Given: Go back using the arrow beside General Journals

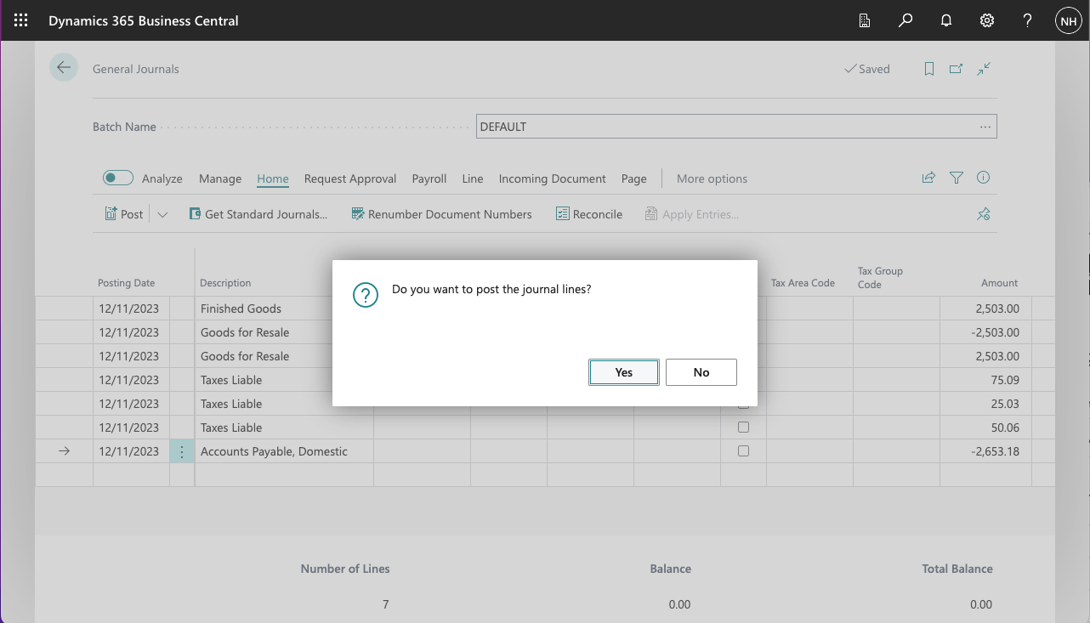Looking at the screenshot, I should point(64,68).
